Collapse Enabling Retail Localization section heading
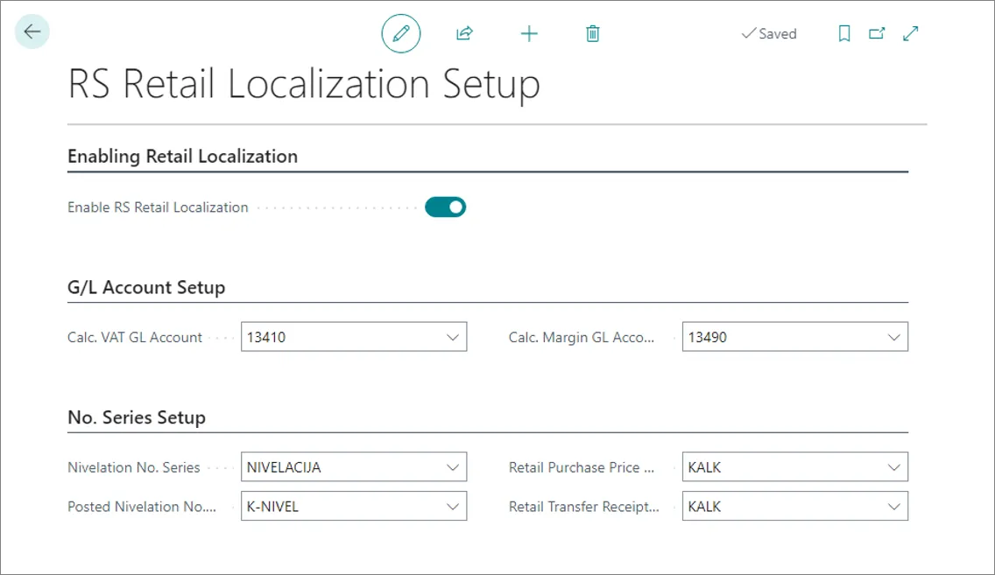Screen dimensions: 995x575 [x=183, y=156]
